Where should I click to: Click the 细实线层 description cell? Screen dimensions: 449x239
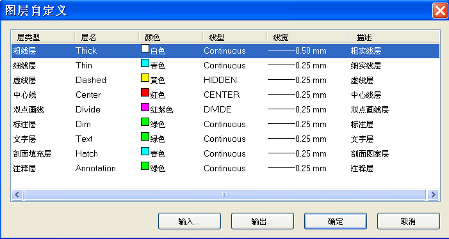(x=366, y=66)
